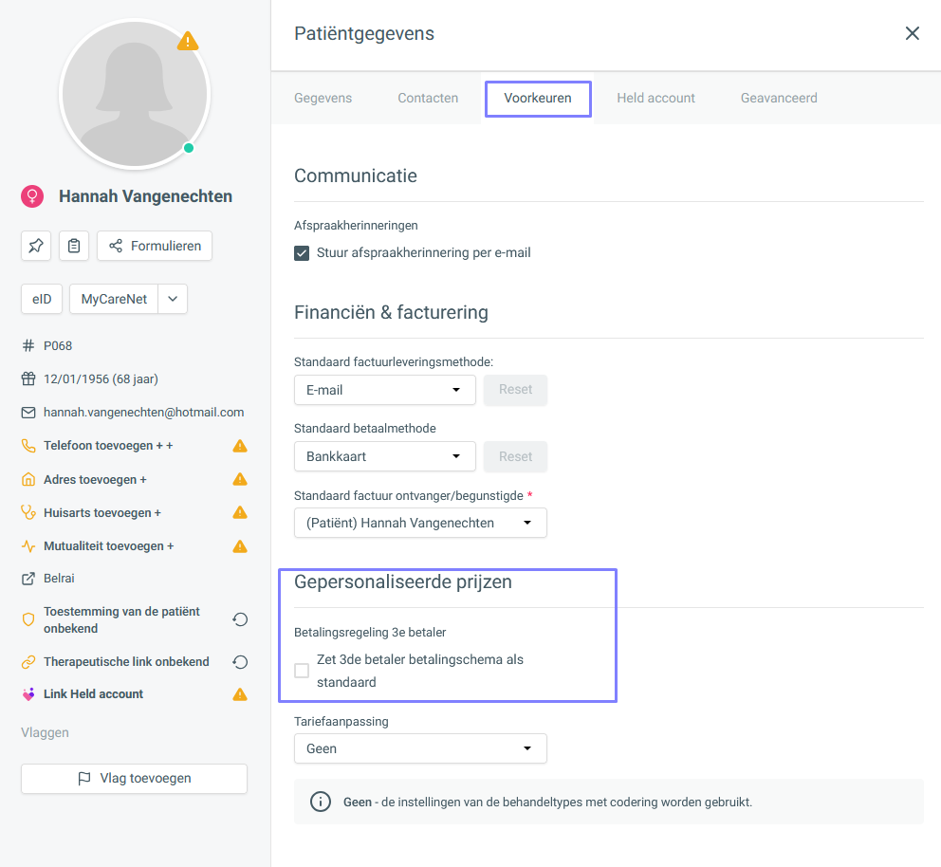Screen dimensions: 941x867
Task: Click Huisarts toevoegen + link
Action: coord(102,513)
